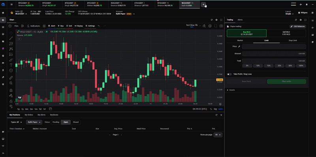Switch to My Orders tab
The height and width of the screenshot is (157, 316).
click(x=29, y=115)
